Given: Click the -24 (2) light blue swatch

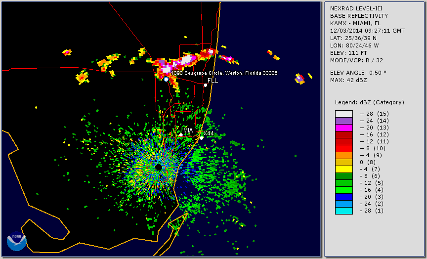Looking at the screenshot, I should click(344, 204).
